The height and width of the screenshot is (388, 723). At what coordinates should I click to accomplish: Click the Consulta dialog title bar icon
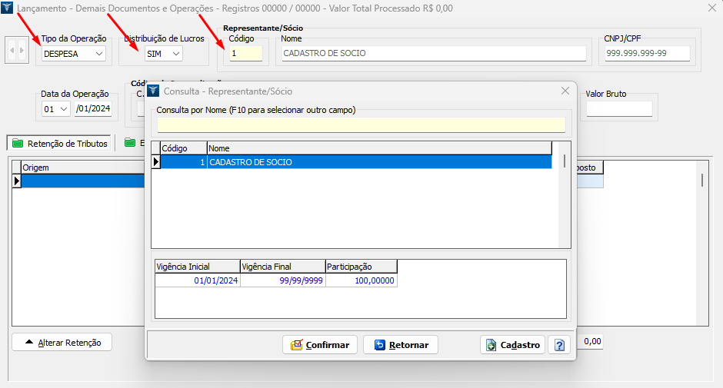tap(154, 91)
